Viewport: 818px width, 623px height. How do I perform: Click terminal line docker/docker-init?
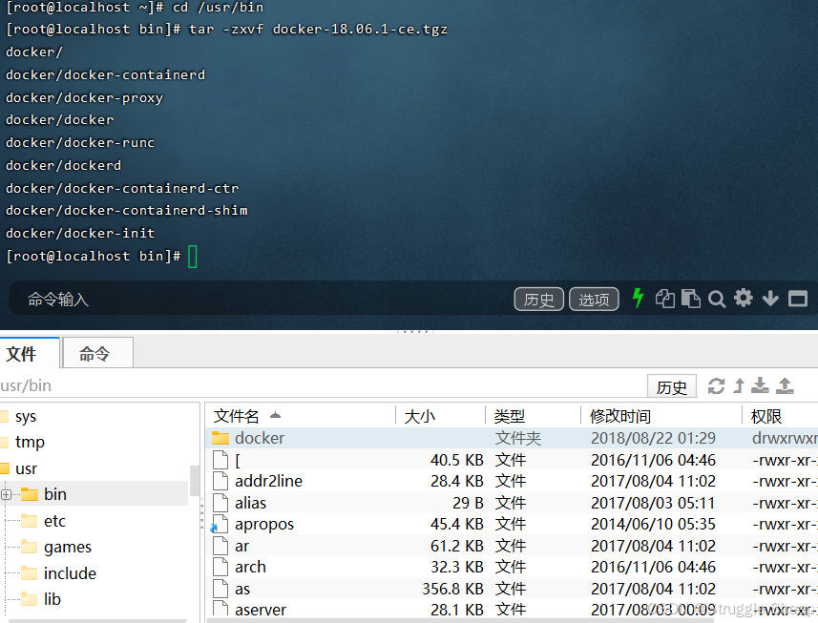pos(80,233)
